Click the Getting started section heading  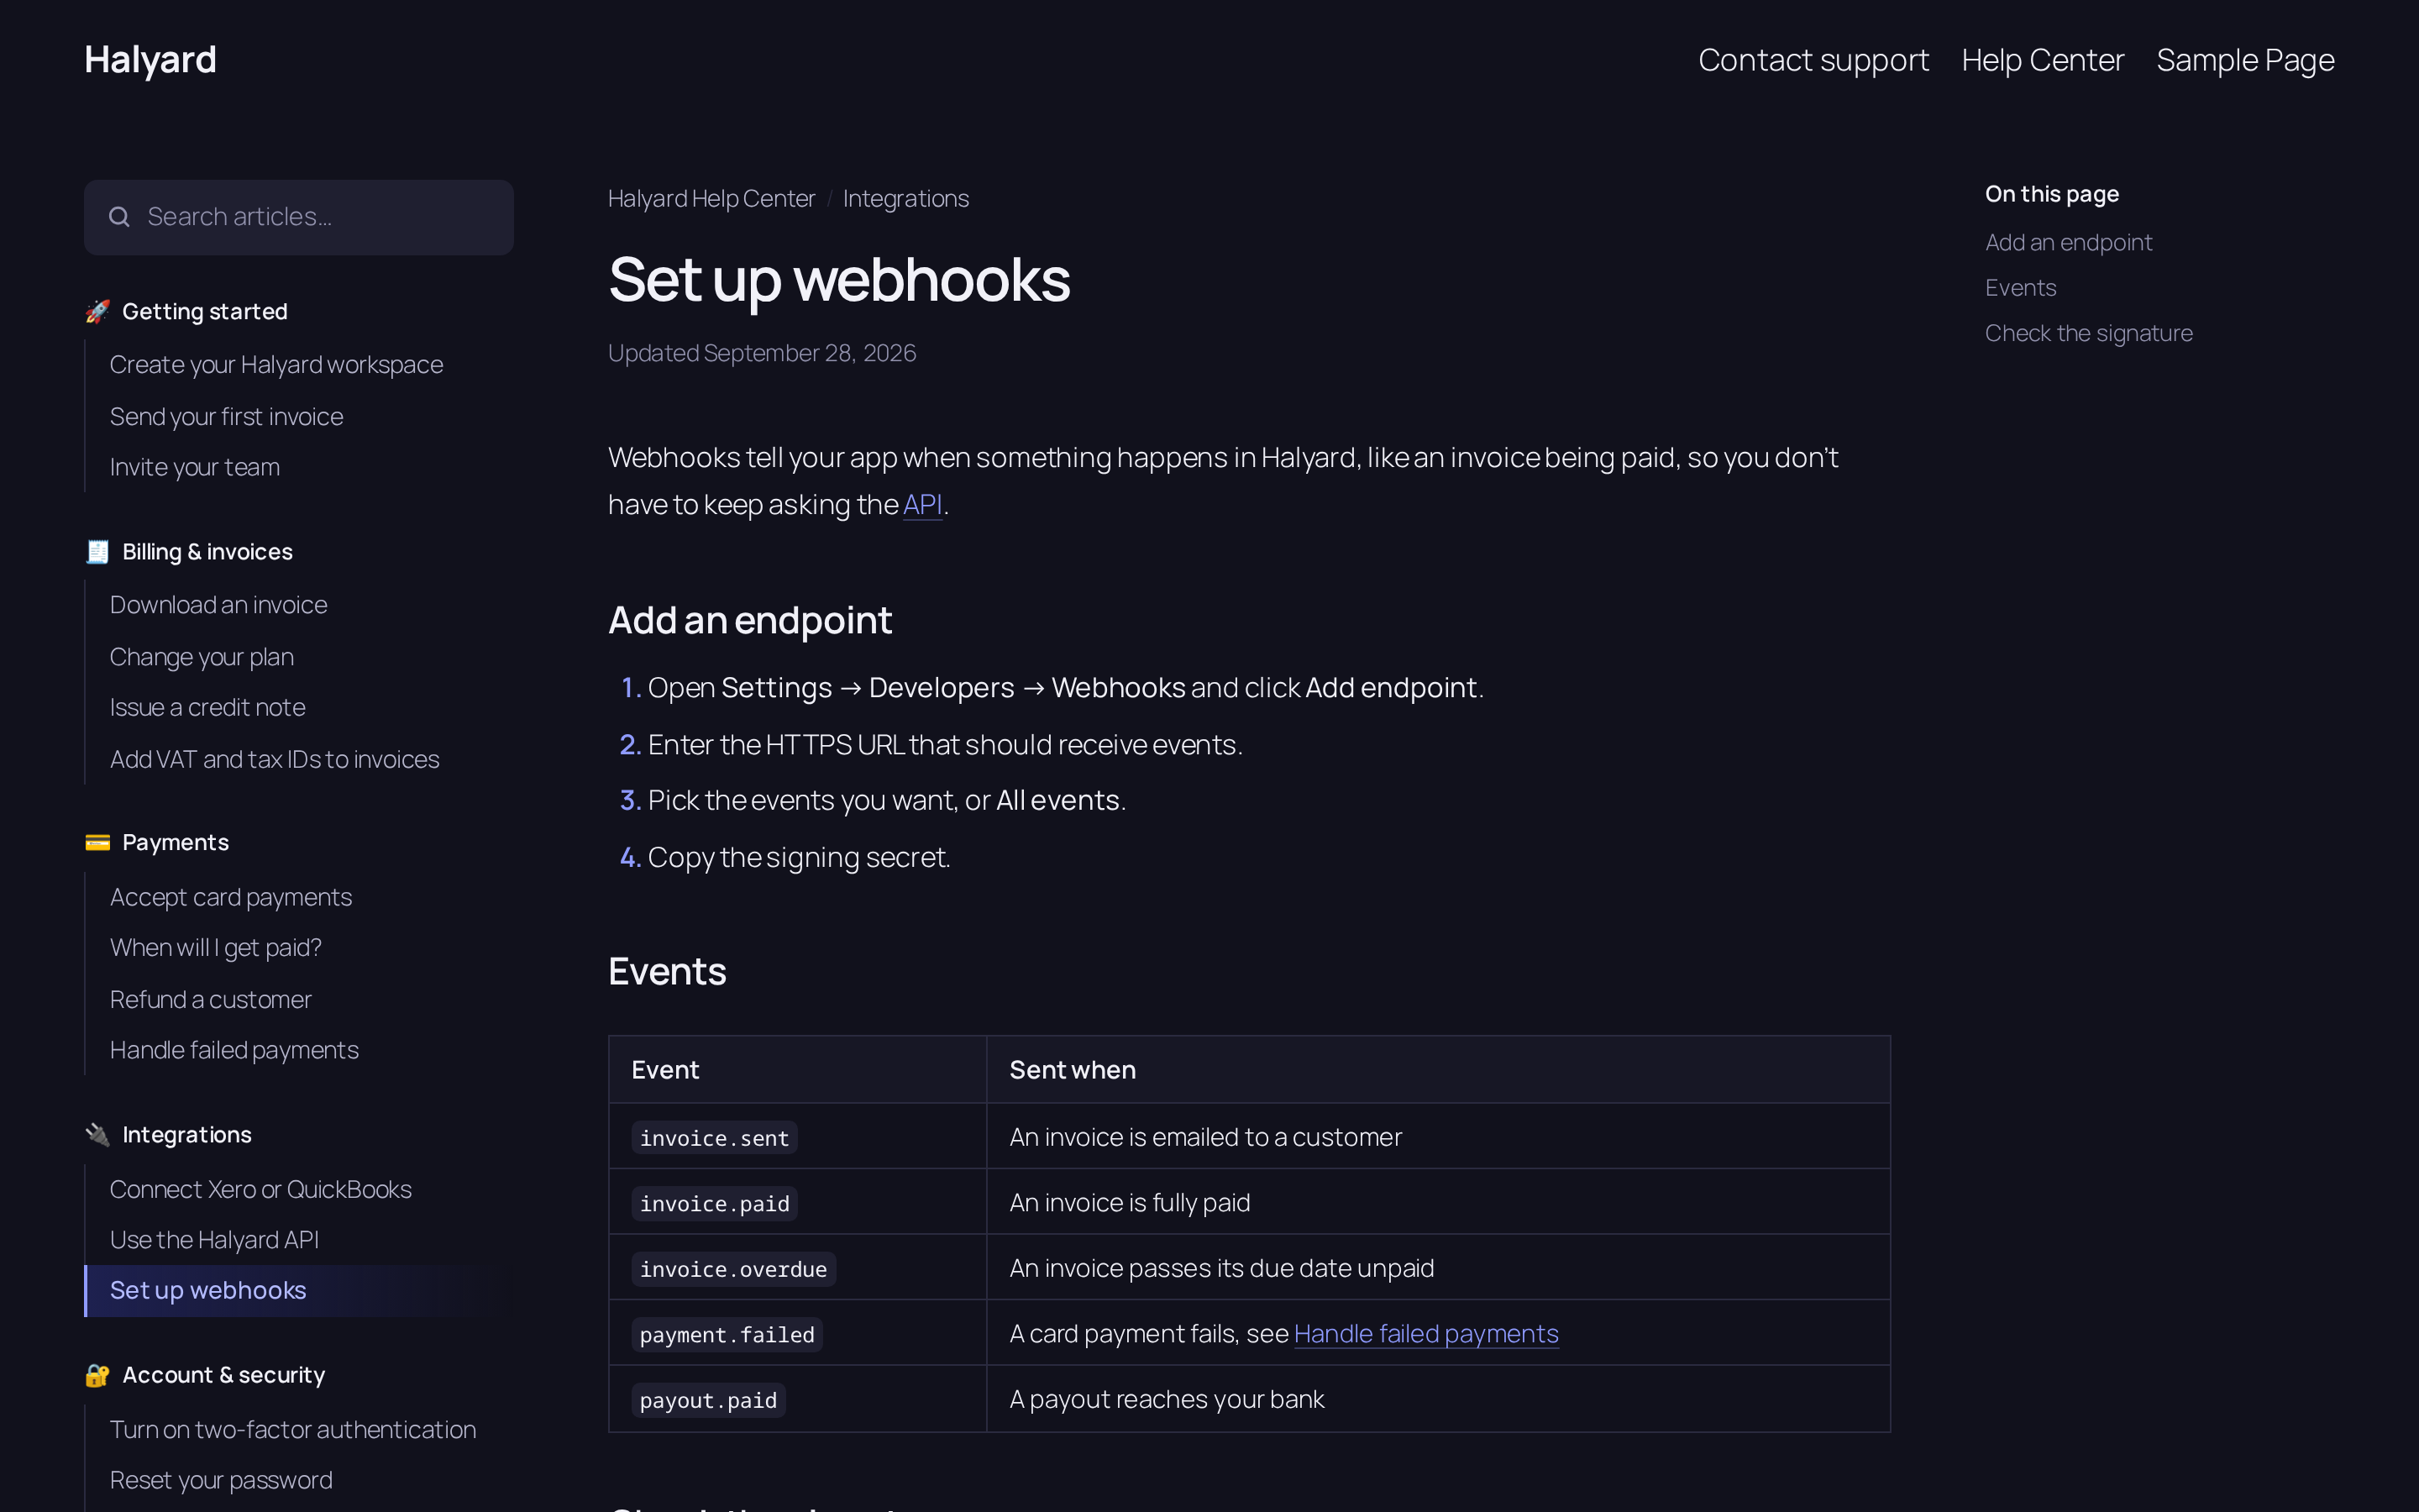[205, 312]
